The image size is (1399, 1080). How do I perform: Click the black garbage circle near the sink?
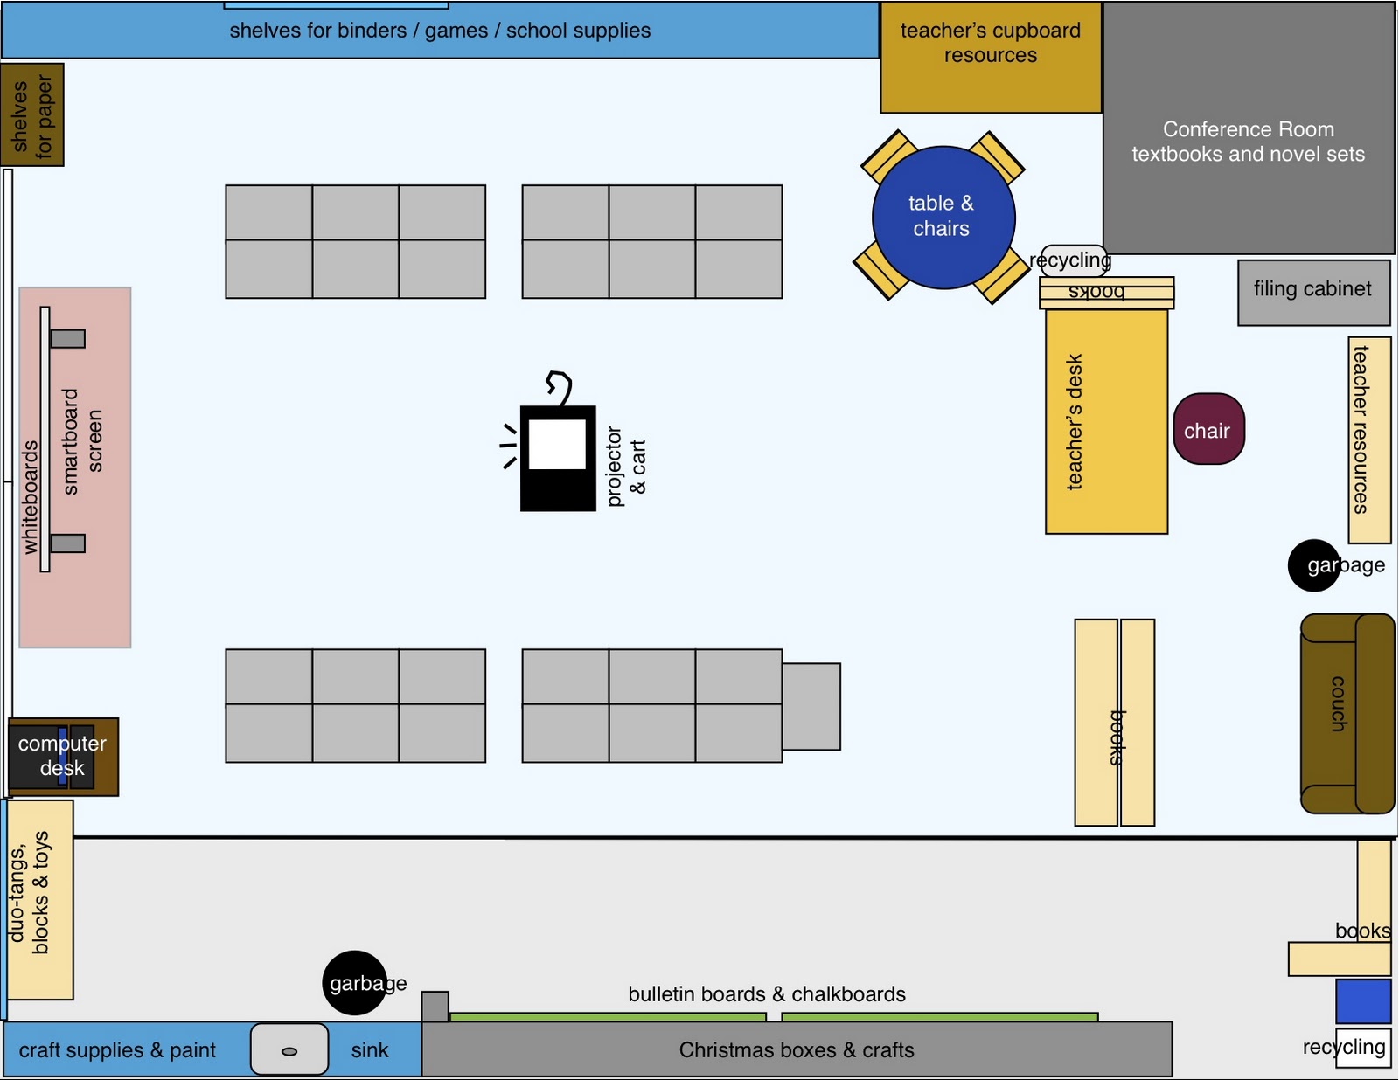pos(356,984)
